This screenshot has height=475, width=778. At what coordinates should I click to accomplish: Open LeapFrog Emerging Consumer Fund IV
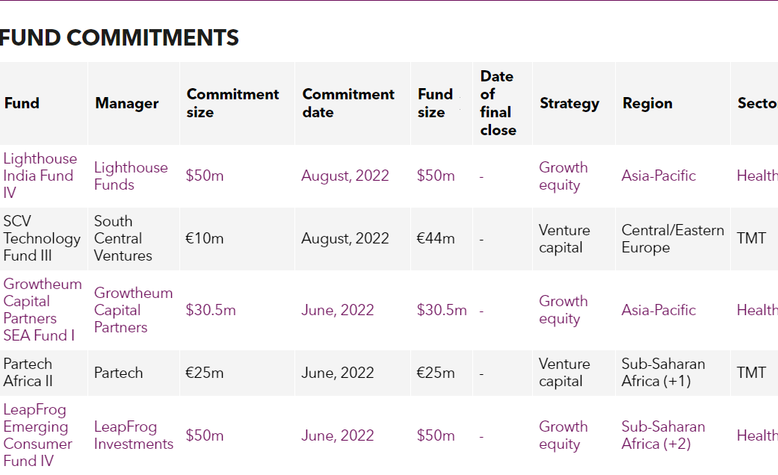click(38, 435)
